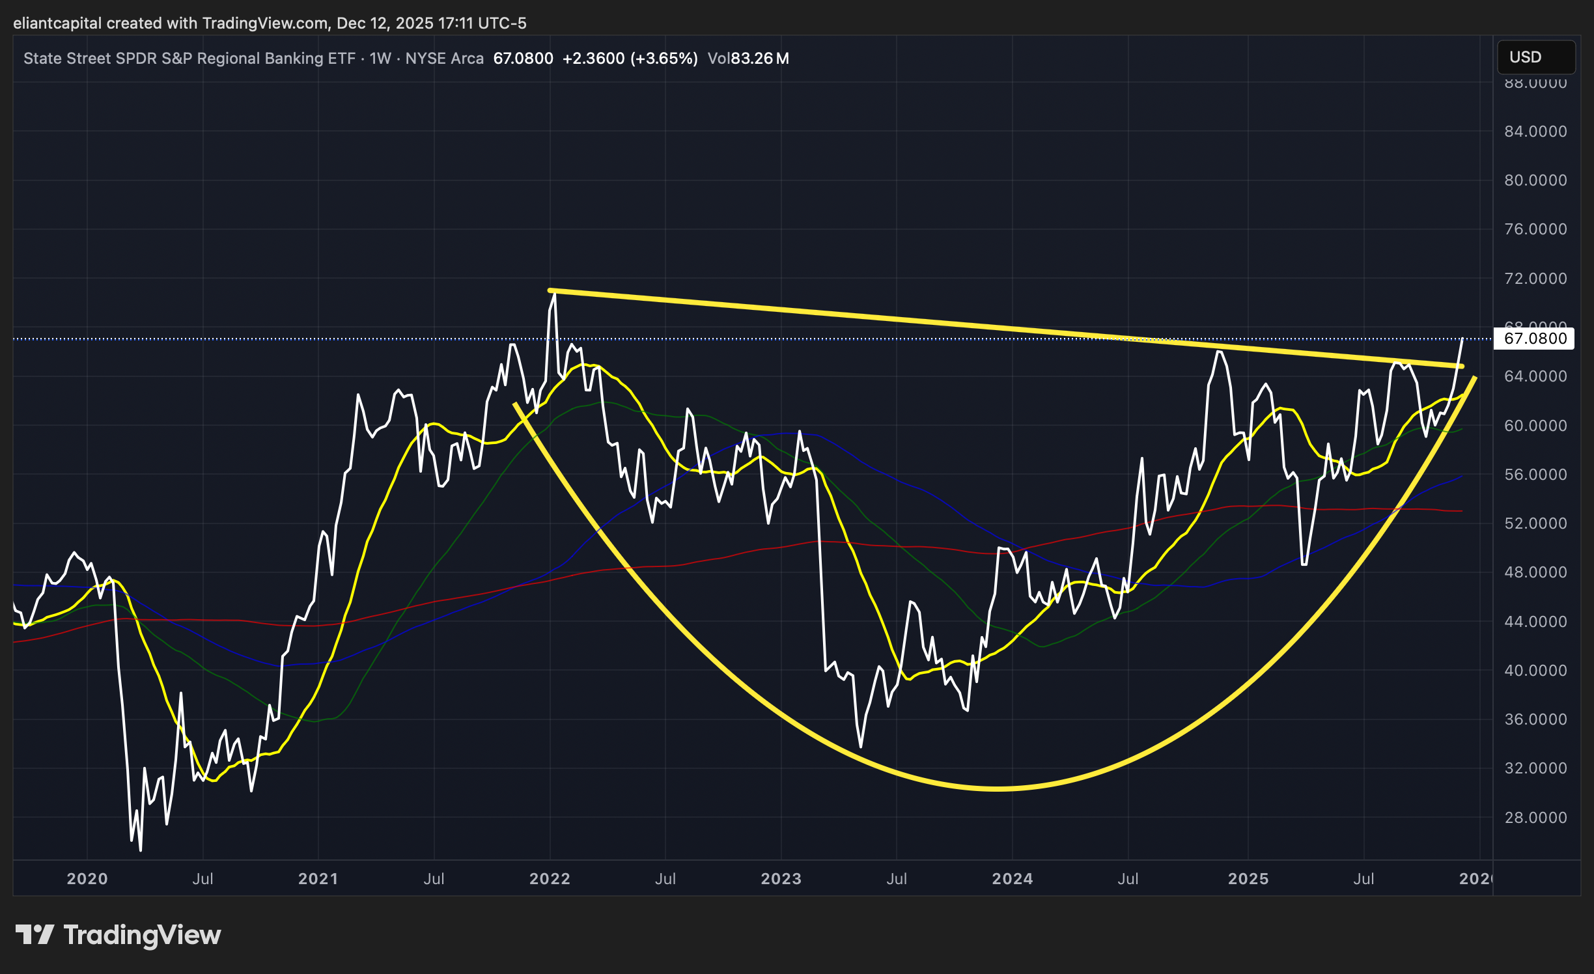Click the 2025 label on time axis
Viewport: 1594px width, 974px height.
tap(1248, 878)
